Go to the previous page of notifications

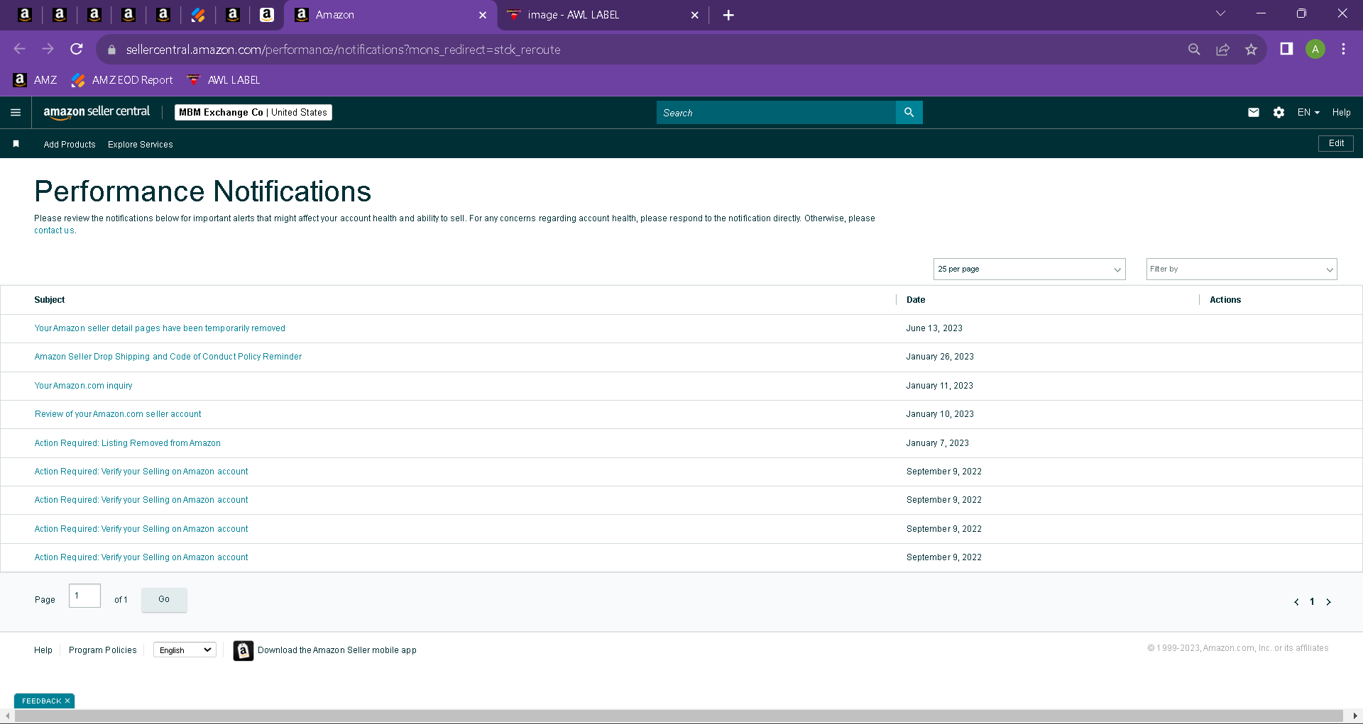click(x=1296, y=602)
